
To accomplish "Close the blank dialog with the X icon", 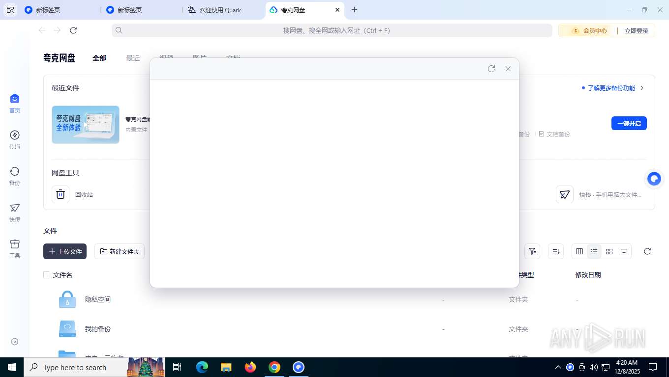I will (508, 69).
